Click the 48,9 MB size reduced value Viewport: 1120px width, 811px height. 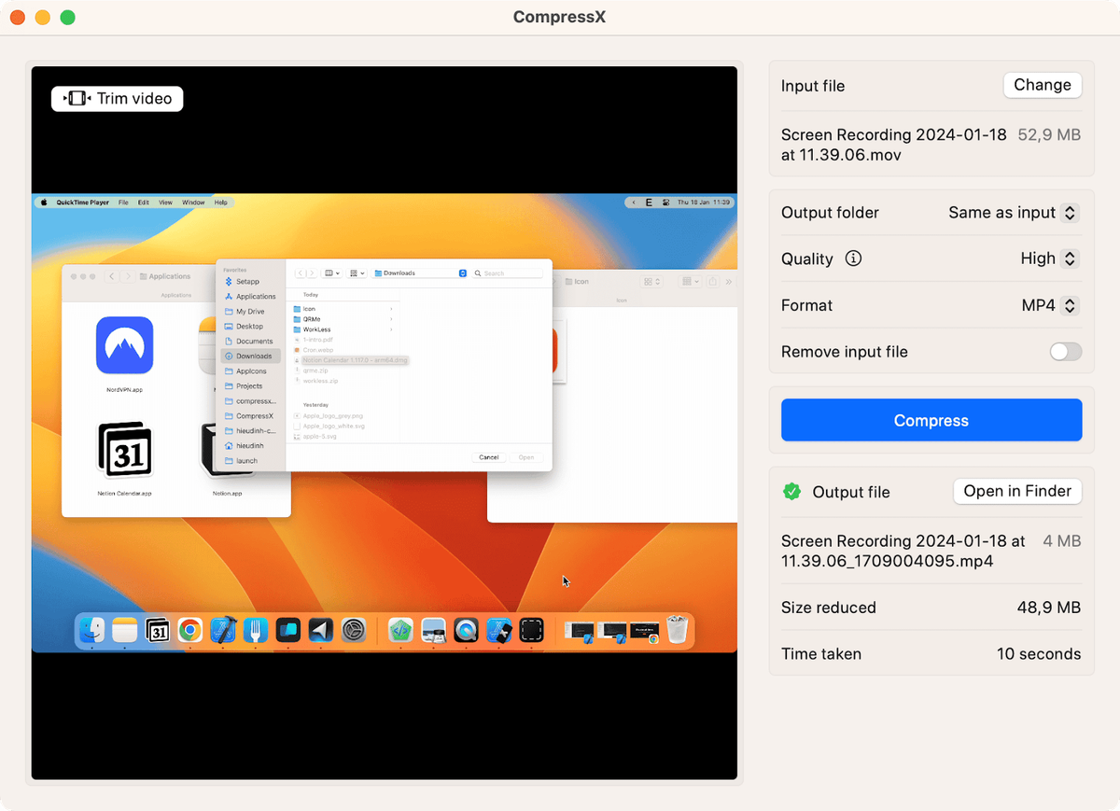[x=1049, y=608]
